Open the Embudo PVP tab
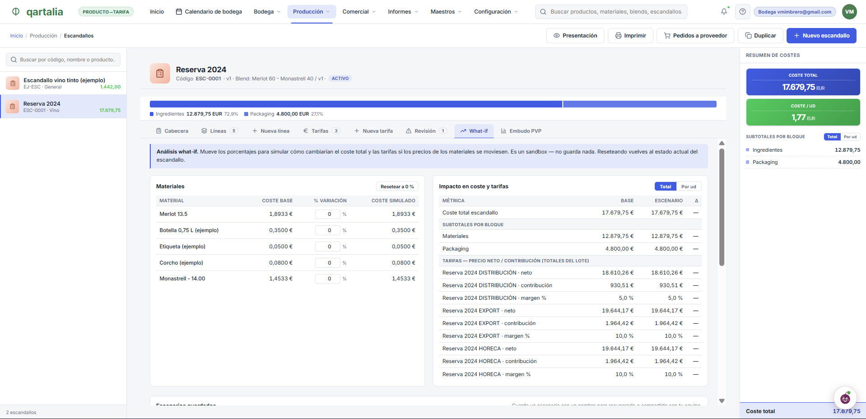This screenshot has height=419, width=866. click(521, 131)
